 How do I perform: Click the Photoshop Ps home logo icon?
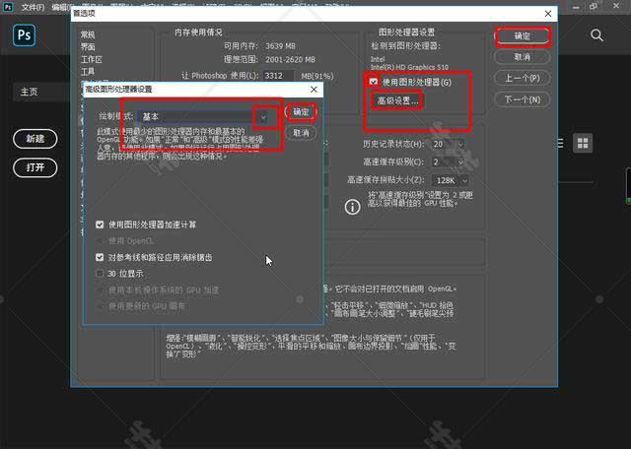tap(24, 35)
